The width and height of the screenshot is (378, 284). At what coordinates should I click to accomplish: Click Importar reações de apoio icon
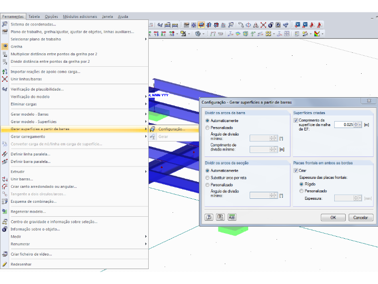click(x=4, y=71)
